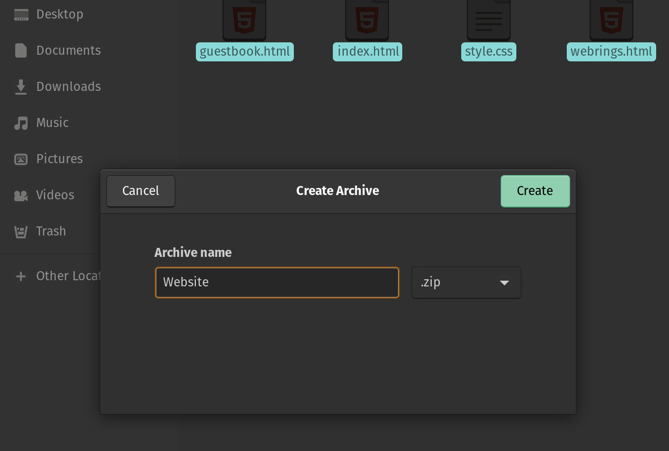Expand archive format using the arrow
The height and width of the screenshot is (451, 669).
tap(504, 283)
